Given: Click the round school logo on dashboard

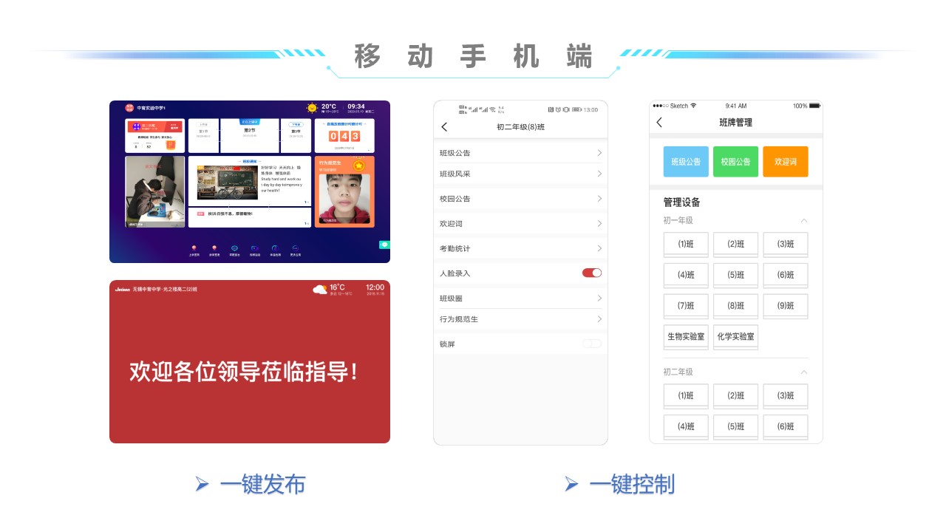Looking at the screenshot, I should (x=129, y=108).
